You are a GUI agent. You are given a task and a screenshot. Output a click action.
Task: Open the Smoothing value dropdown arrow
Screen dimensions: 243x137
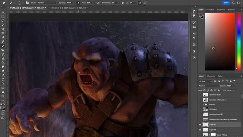point(118,3)
